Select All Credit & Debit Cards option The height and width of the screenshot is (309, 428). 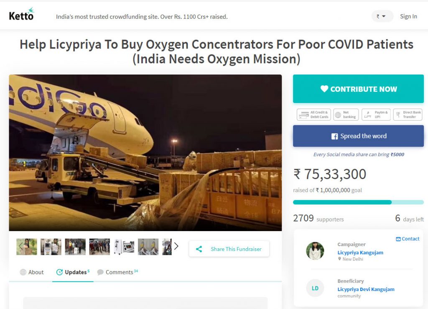pos(314,115)
